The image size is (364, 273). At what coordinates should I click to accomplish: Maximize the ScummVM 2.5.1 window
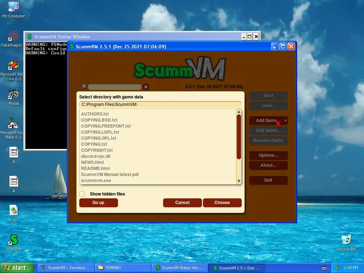(x=283, y=47)
